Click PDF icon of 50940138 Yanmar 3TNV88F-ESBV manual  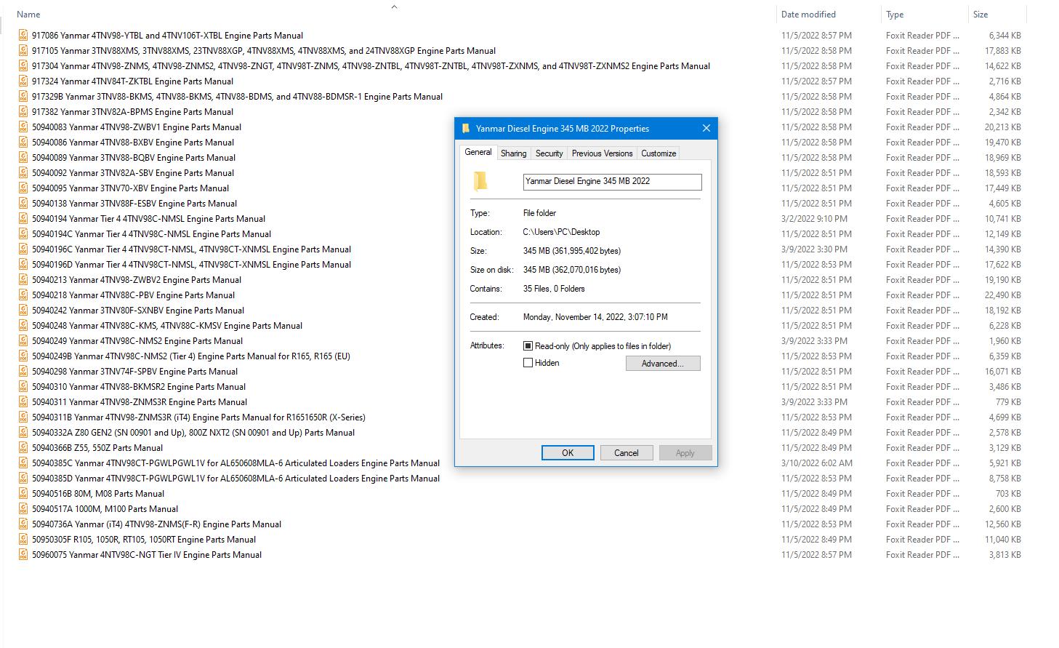23,203
